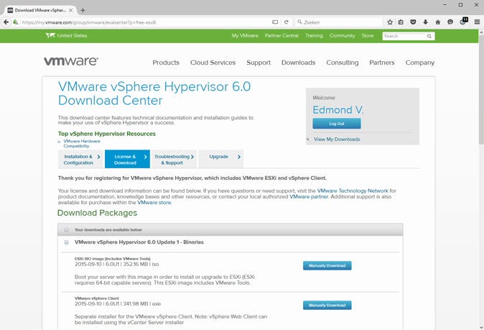This screenshot has width=484, height=330.
Task: Open the Partners menu
Action: click(382, 63)
